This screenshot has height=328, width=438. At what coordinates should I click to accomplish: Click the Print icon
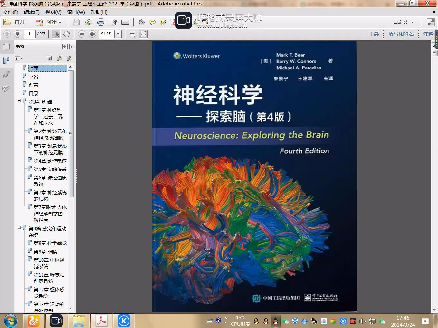click(101, 22)
